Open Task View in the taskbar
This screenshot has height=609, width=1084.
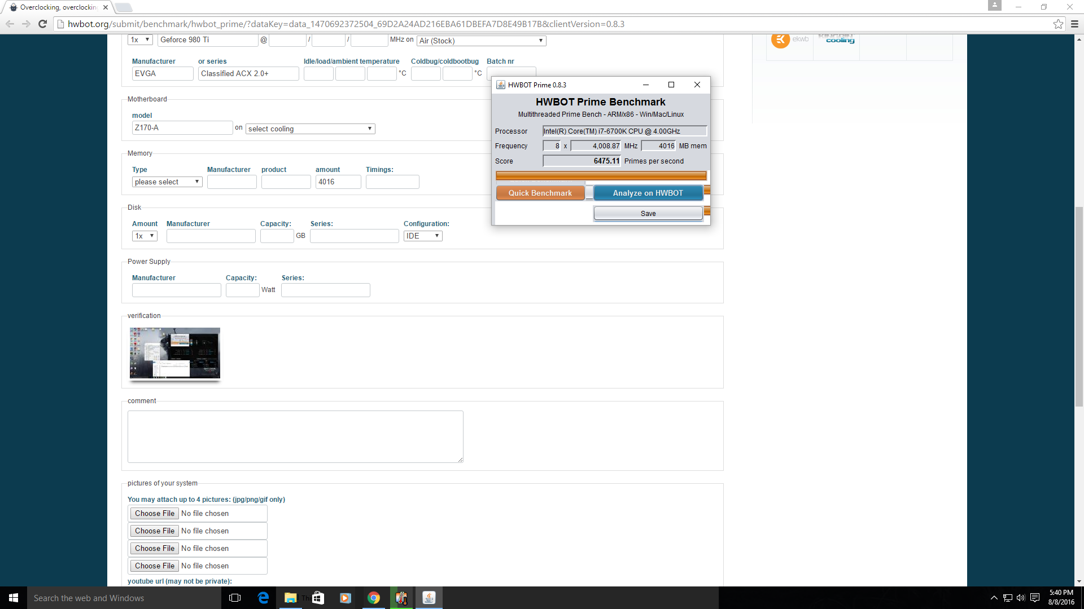235,598
